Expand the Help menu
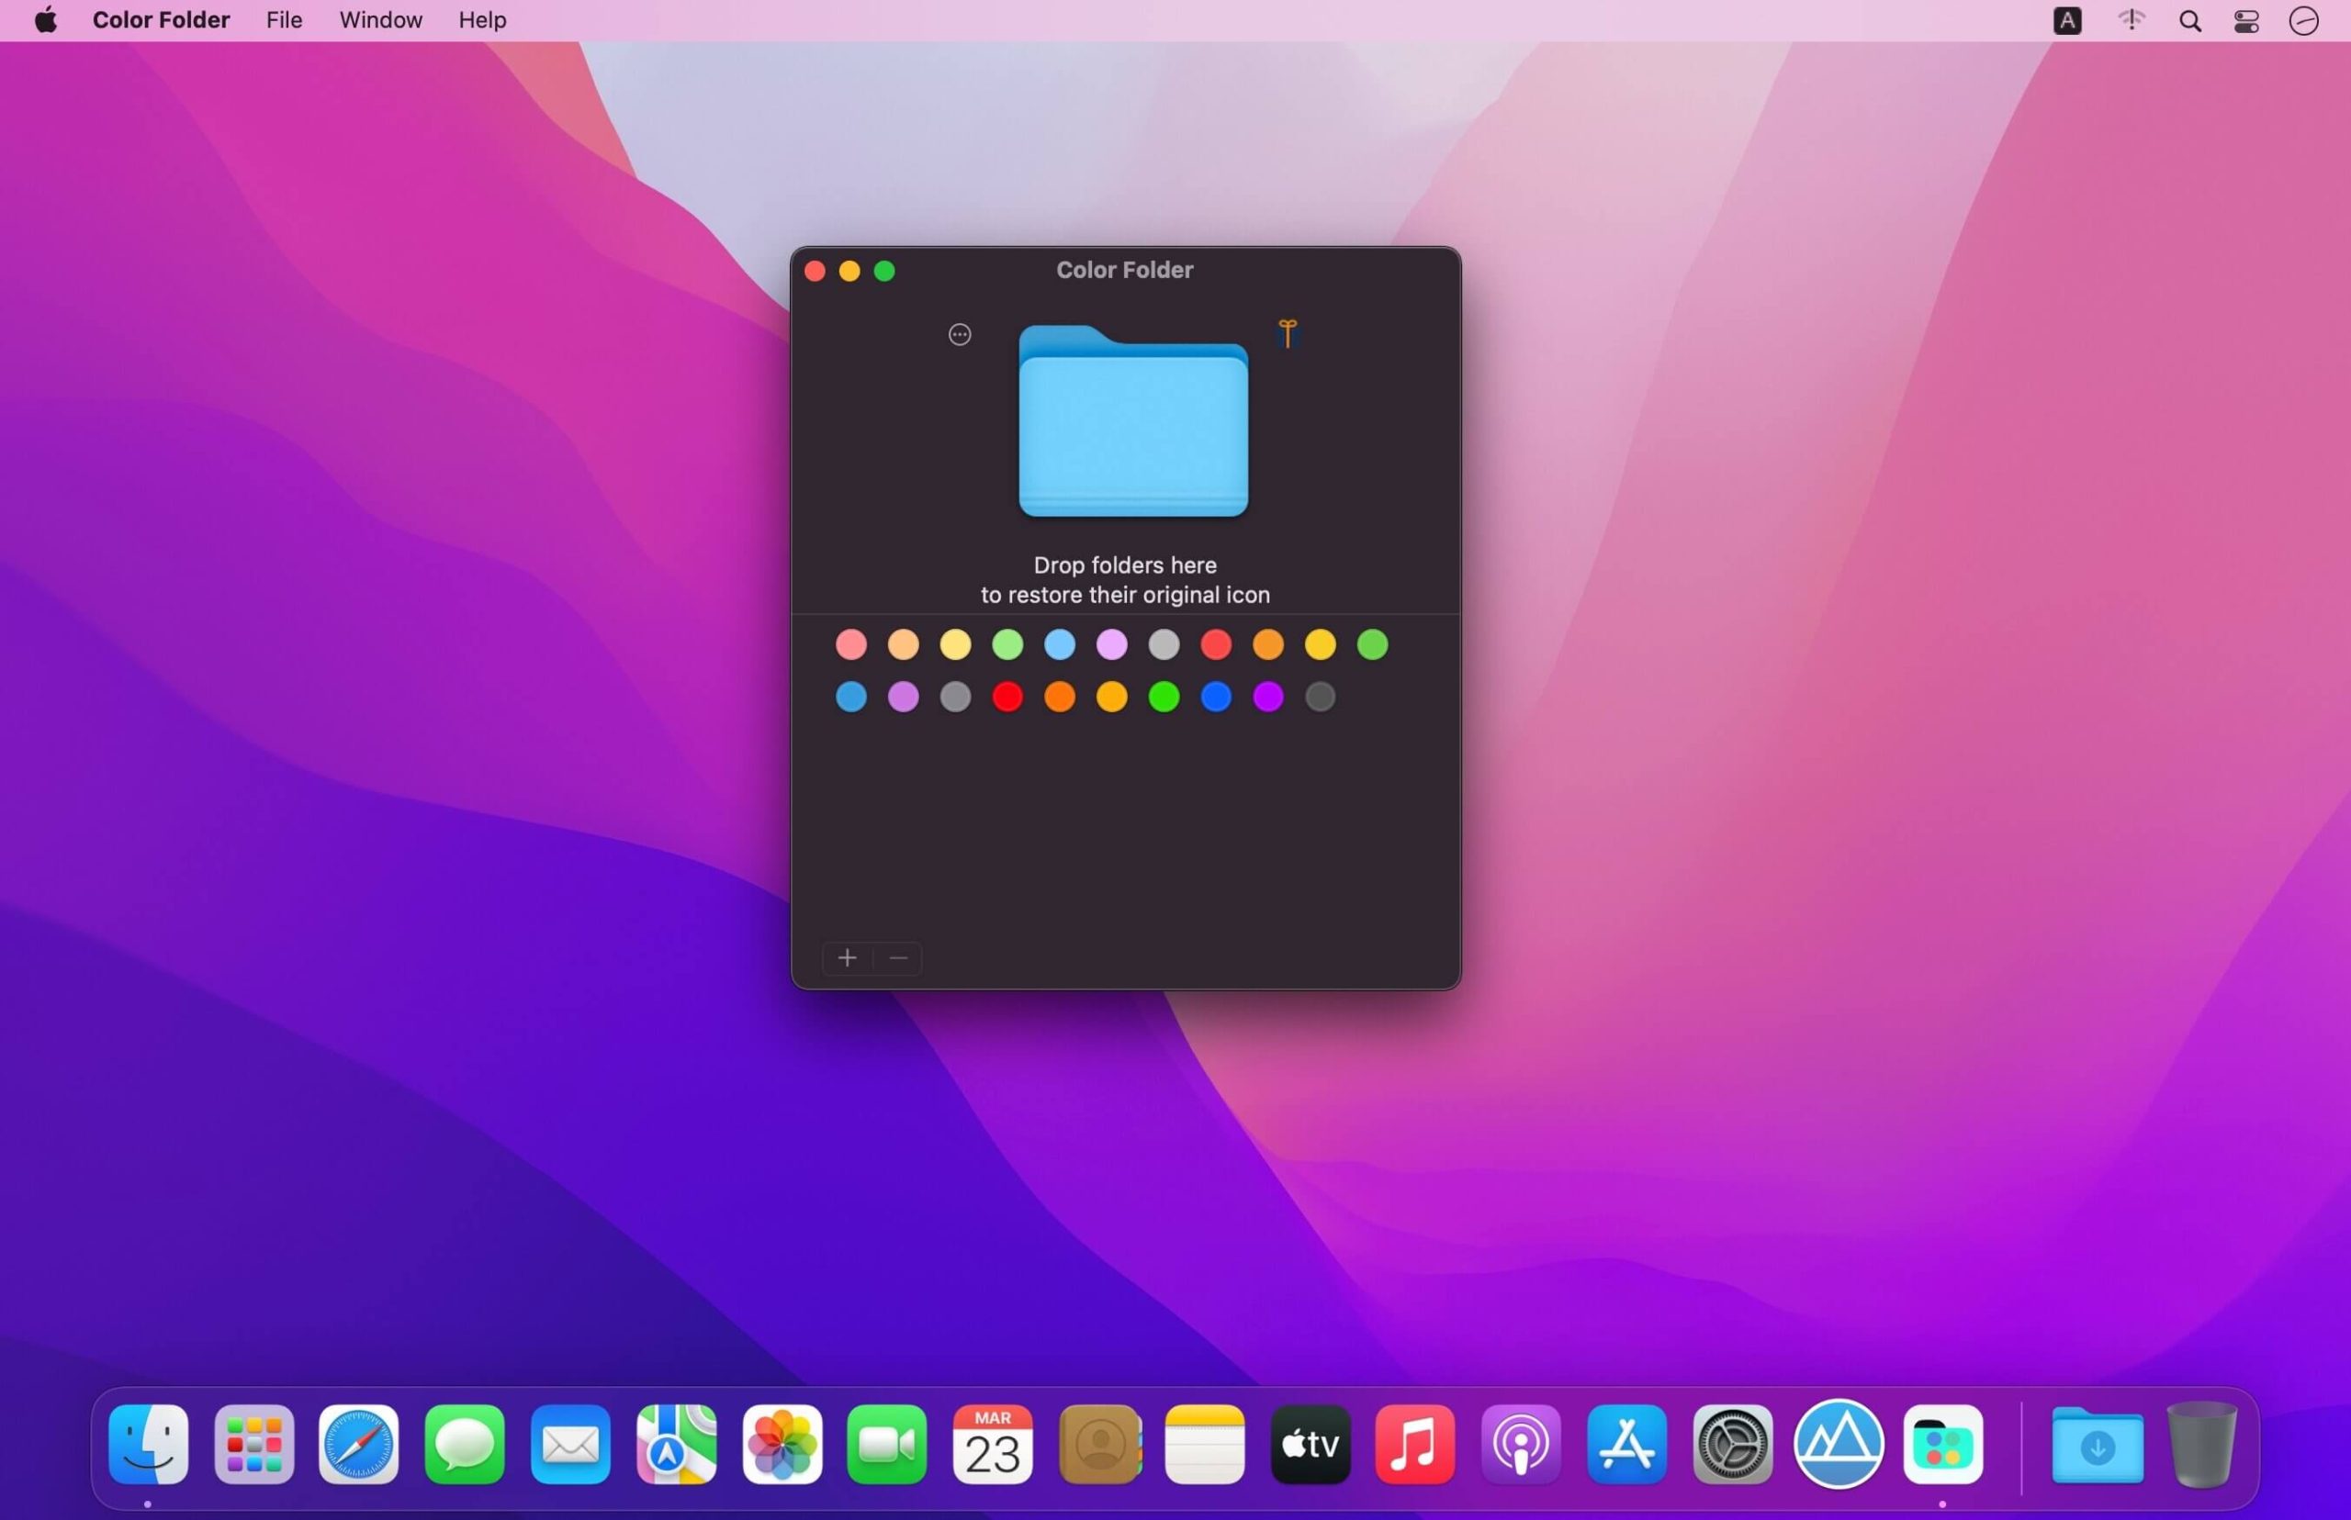Screen dimensions: 2351x1520 tap(479, 19)
